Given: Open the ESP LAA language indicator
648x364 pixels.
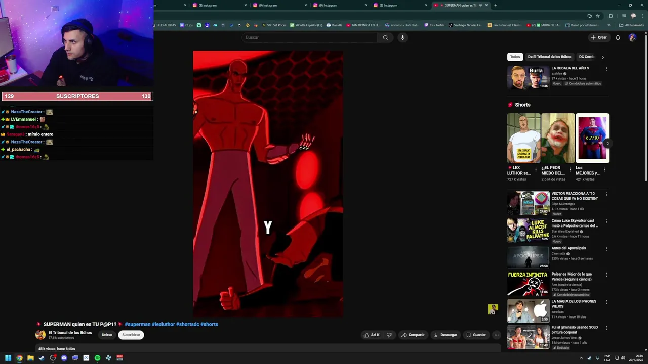Looking at the screenshot, I should pos(607,358).
